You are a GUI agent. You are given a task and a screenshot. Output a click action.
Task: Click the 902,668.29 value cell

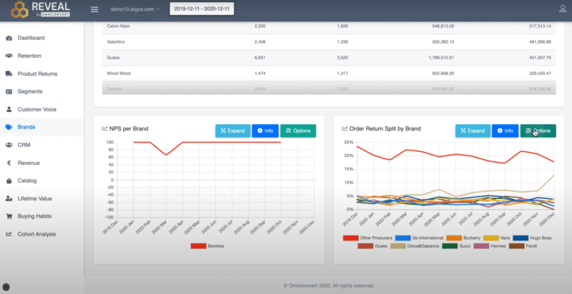tap(443, 73)
